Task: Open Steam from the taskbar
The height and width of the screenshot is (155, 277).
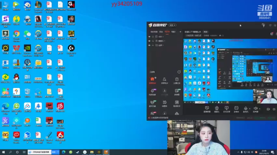Action: [x=78, y=152]
